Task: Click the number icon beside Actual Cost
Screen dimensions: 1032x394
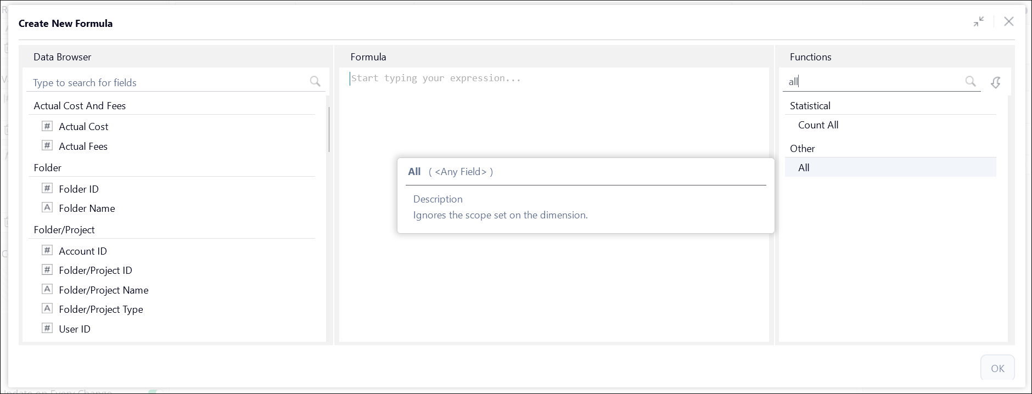Action: point(47,126)
